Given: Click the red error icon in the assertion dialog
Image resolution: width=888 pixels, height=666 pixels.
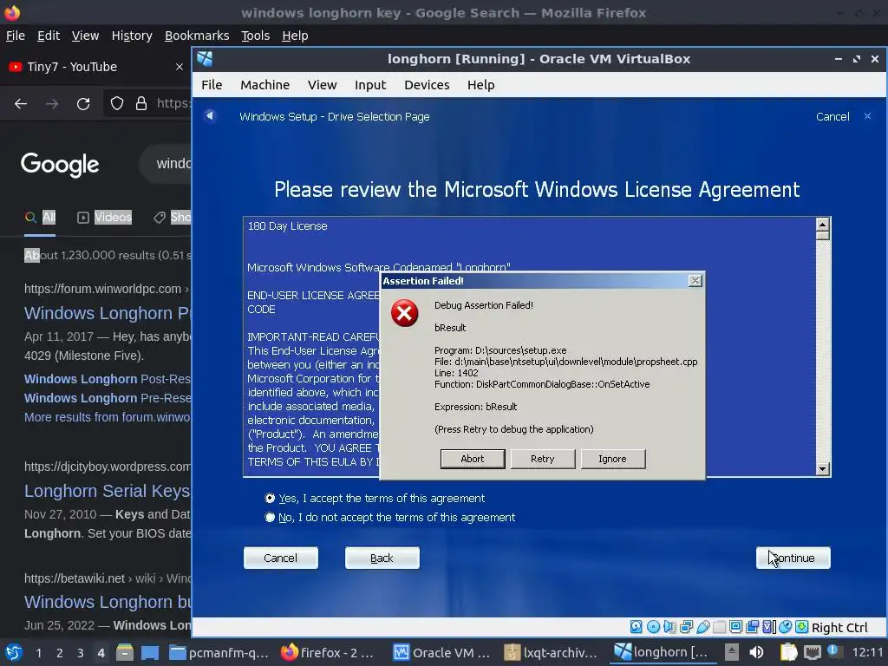Looking at the screenshot, I should (x=404, y=313).
